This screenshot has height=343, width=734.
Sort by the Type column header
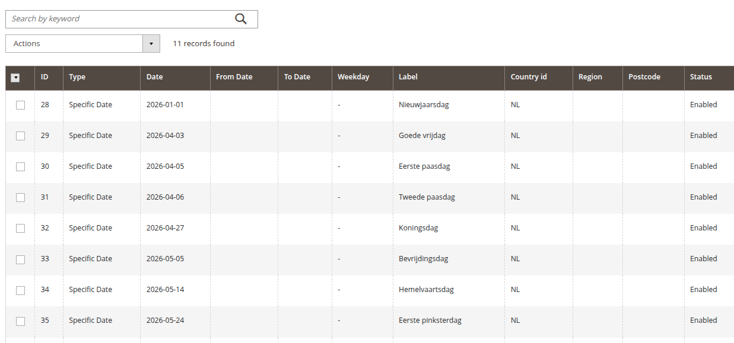point(101,78)
